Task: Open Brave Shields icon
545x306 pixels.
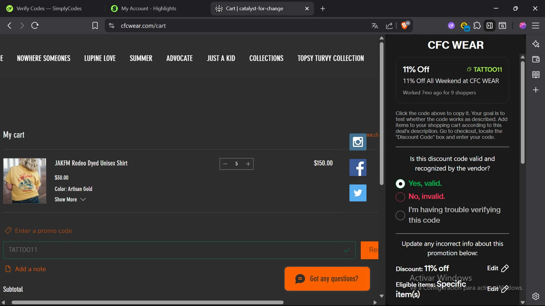Action: click(x=405, y=25)
